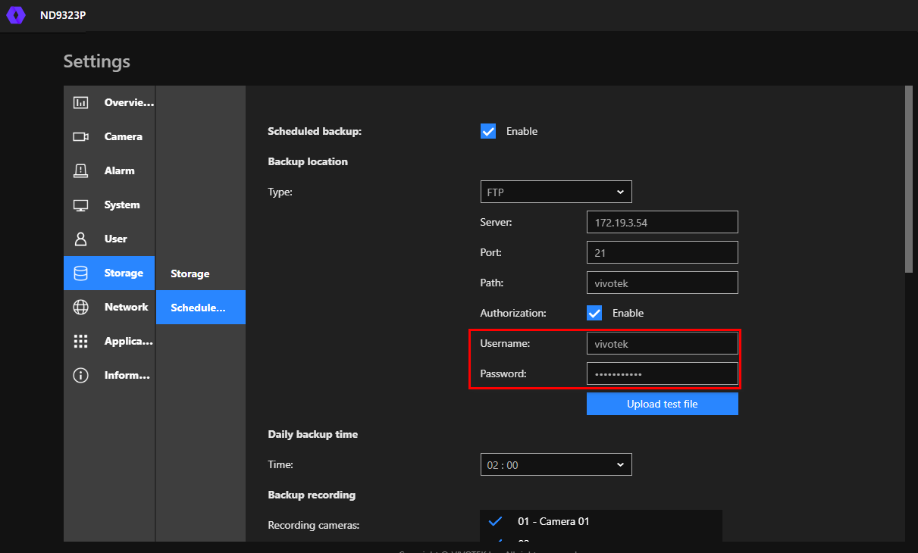Open the Overview section icon

80,103
